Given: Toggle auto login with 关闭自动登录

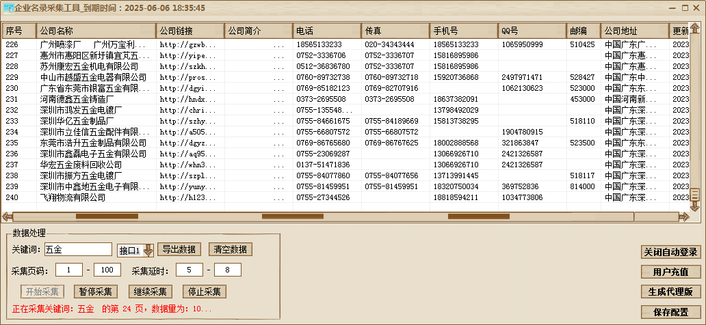Looking at the screenshot, I should [670, 252].
